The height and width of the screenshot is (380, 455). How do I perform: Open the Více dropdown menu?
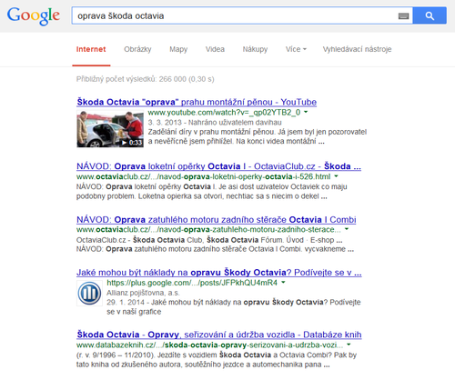click(296, 49)
